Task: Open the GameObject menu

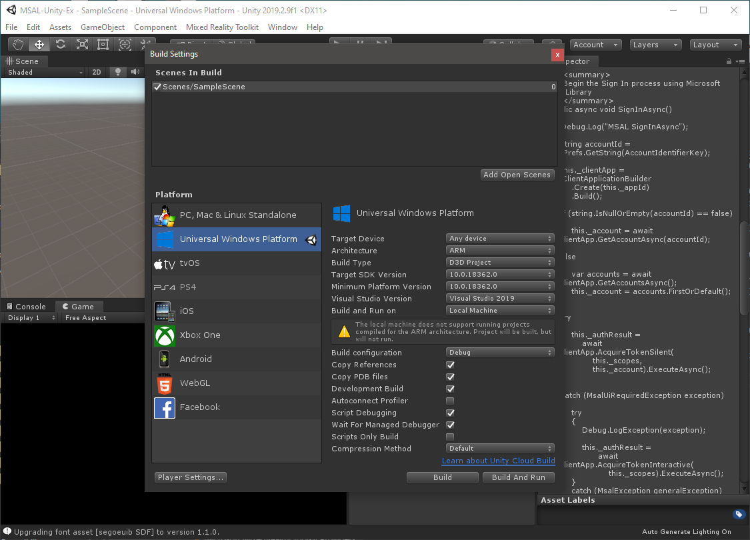Action: (103, 27)
